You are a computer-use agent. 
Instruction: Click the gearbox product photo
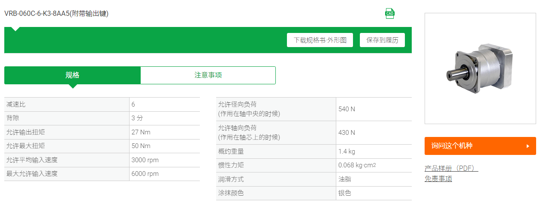click(x=480, y=68)
